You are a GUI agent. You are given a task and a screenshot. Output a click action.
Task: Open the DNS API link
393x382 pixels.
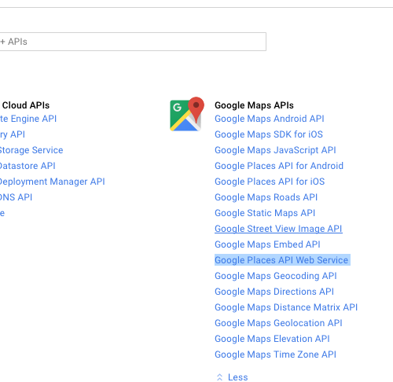pos(16,197)
